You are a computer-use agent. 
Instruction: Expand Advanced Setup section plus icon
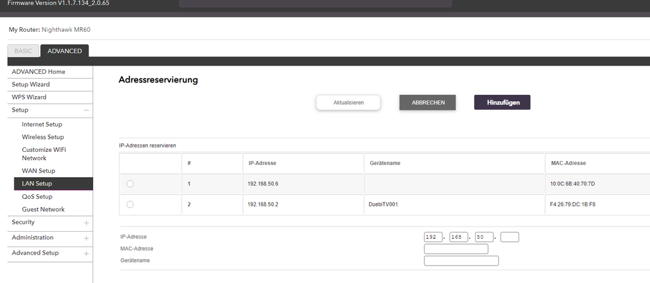pyautogui.click(x=87, y=253)
